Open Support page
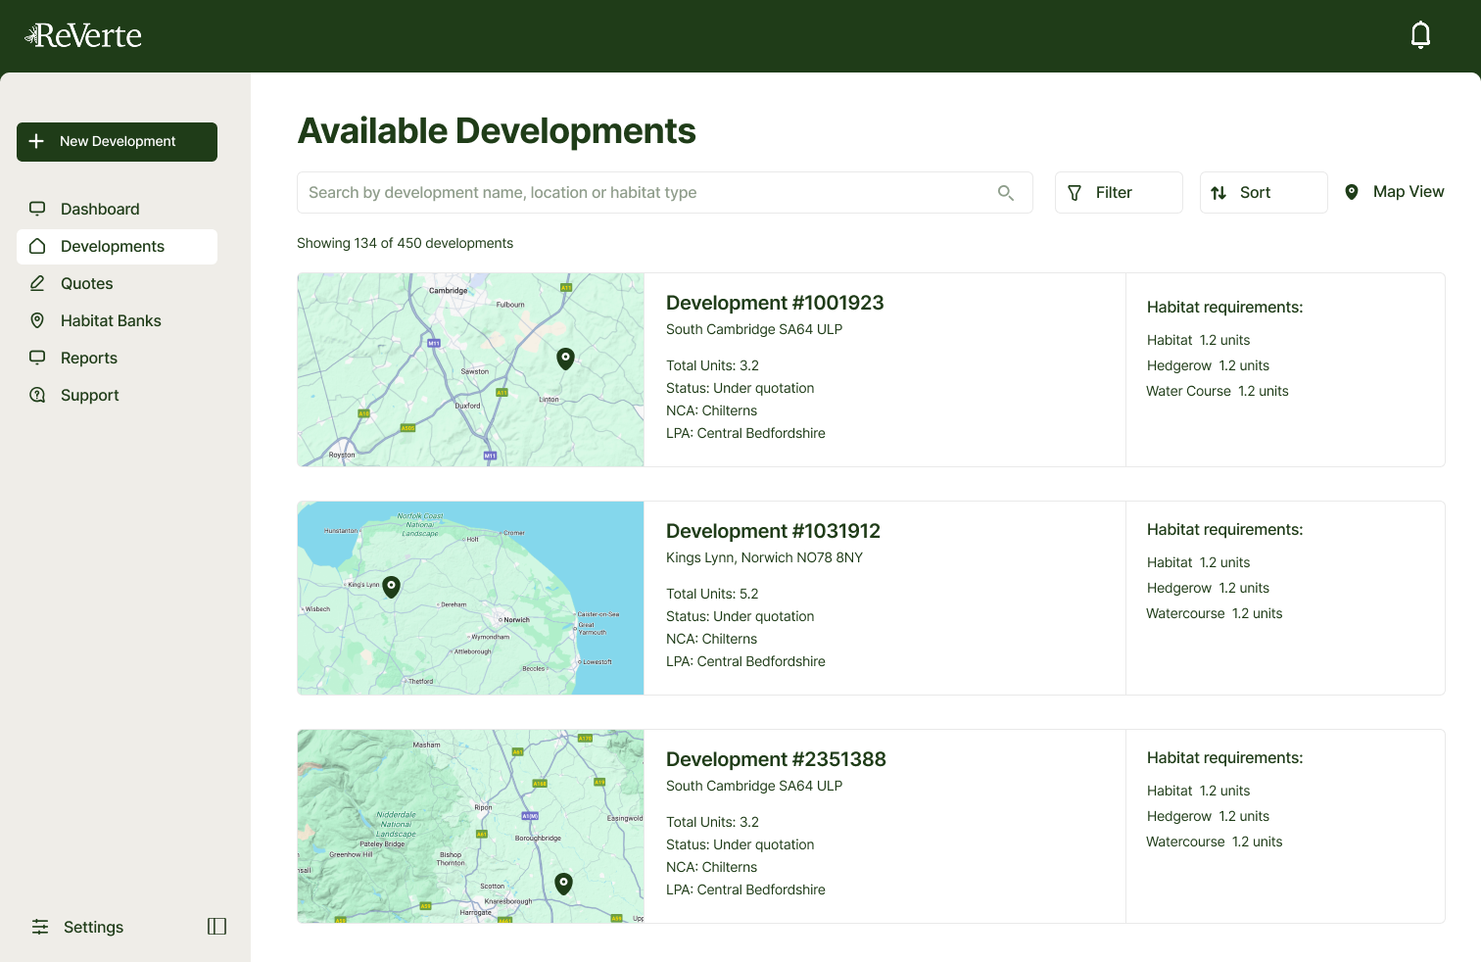 coord(90,395)
